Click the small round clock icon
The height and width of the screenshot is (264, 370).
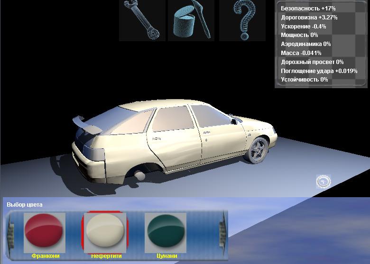323,181
